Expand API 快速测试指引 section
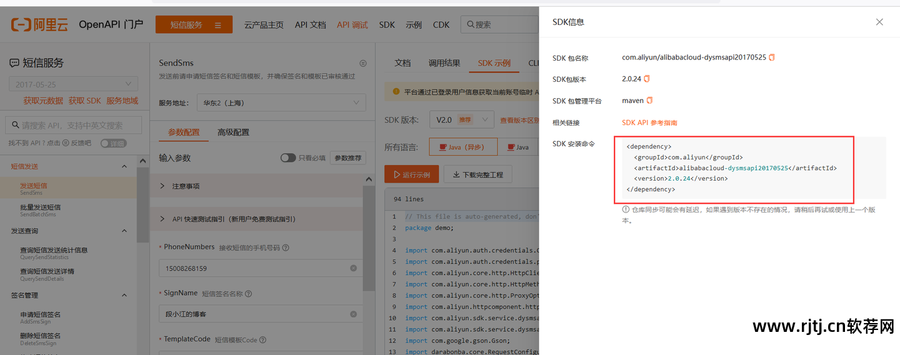 click(256, 219)
